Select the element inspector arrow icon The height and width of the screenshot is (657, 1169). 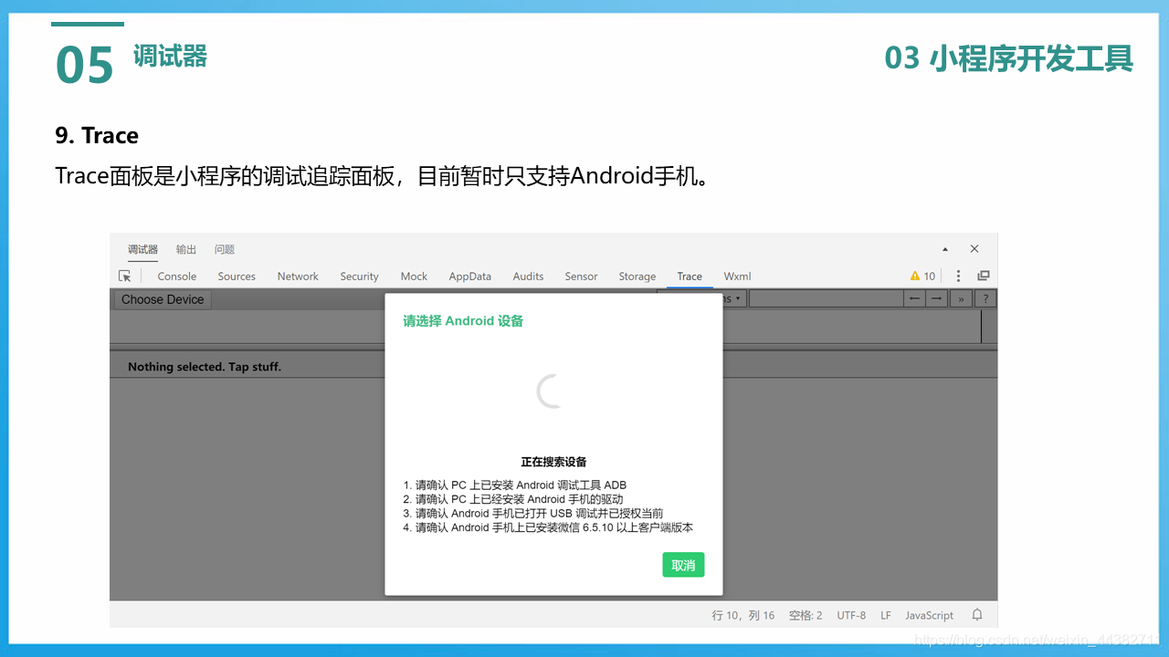(x=125, y=276)
